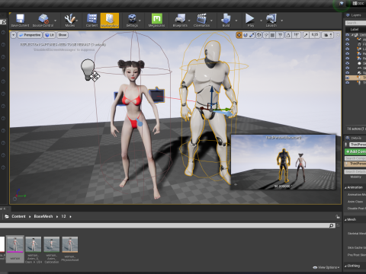366x274 pixels.
Task: Click the Launch toolbar icon
Action: pyautogui.click(x=271, y=21)
